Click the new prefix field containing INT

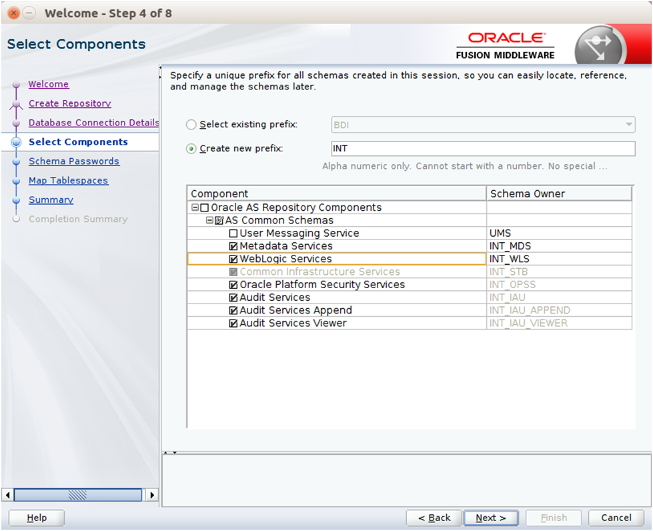click(x=483, y=149)
